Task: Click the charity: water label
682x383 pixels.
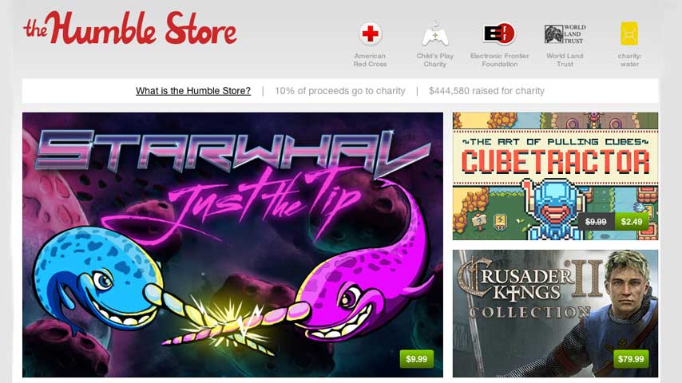Action: 630,60
